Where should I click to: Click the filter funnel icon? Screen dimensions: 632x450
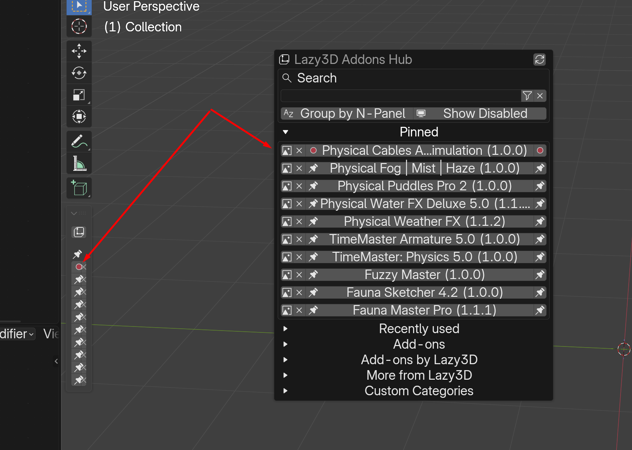527,96
